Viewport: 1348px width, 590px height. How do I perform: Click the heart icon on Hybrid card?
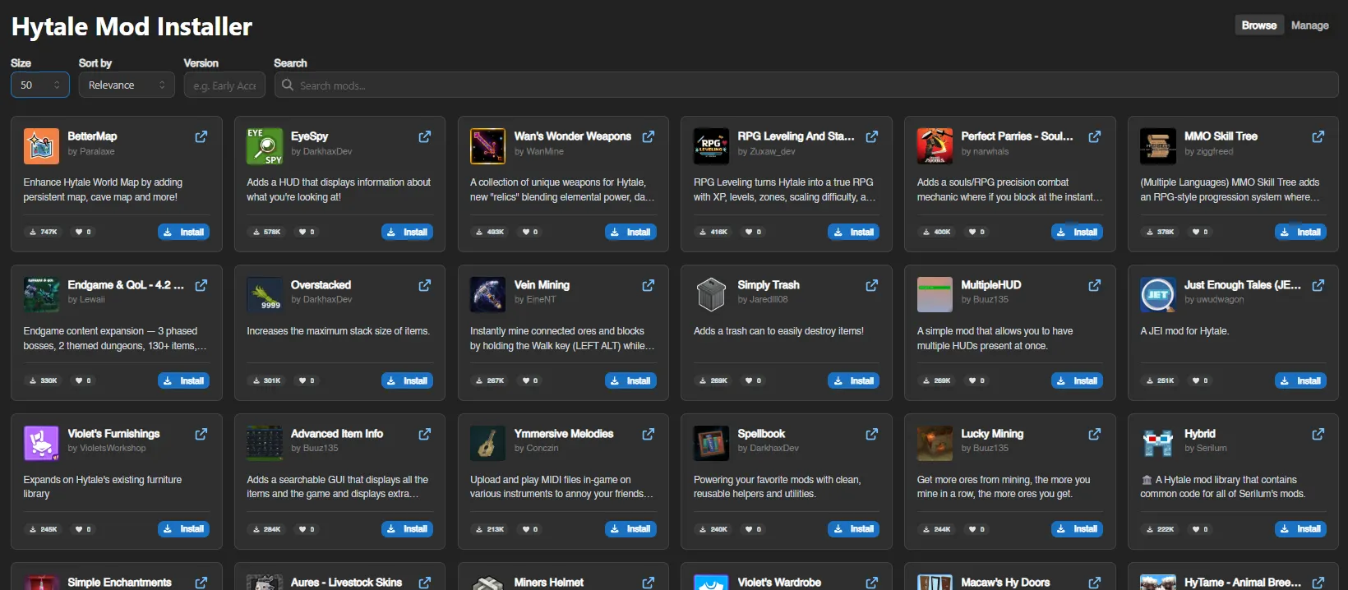pos(1196,530)
